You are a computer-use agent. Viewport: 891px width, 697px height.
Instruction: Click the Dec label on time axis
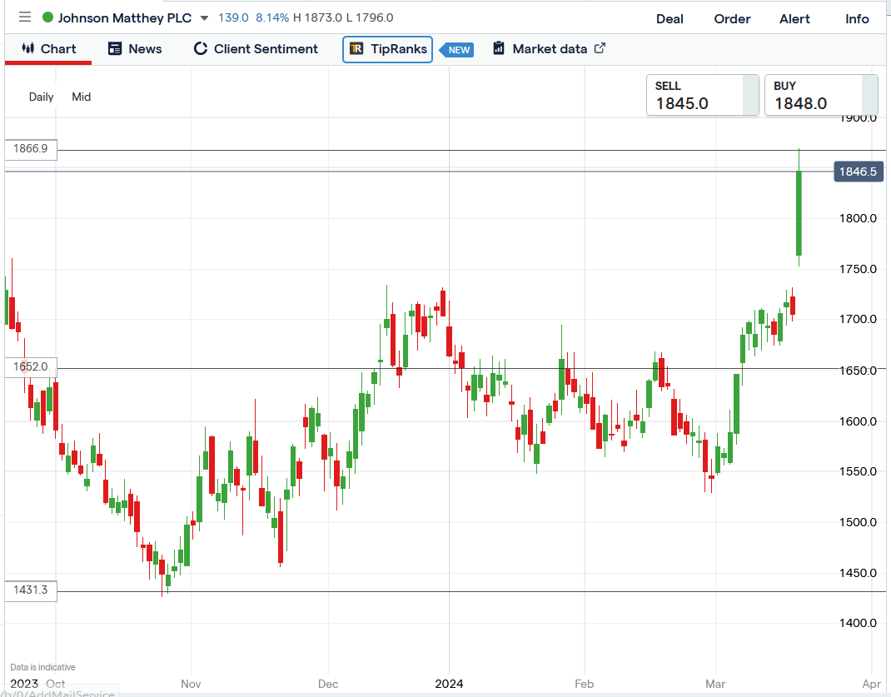[328, 684]
